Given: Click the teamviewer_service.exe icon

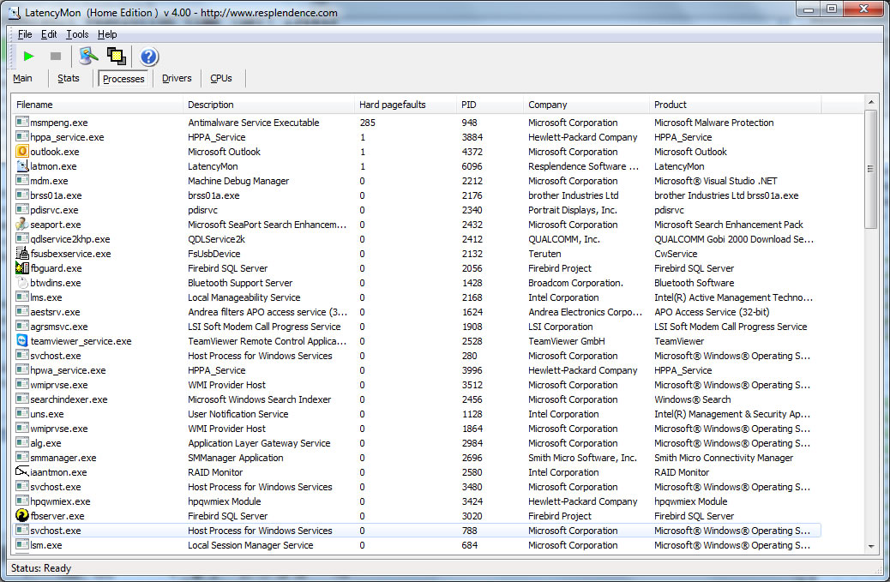Looking at the screenshot, I should click(22, 341).
